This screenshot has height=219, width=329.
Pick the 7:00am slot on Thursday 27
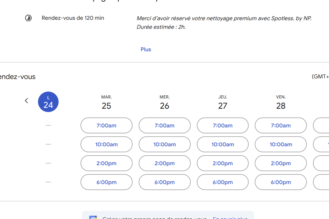pos(223,125)
